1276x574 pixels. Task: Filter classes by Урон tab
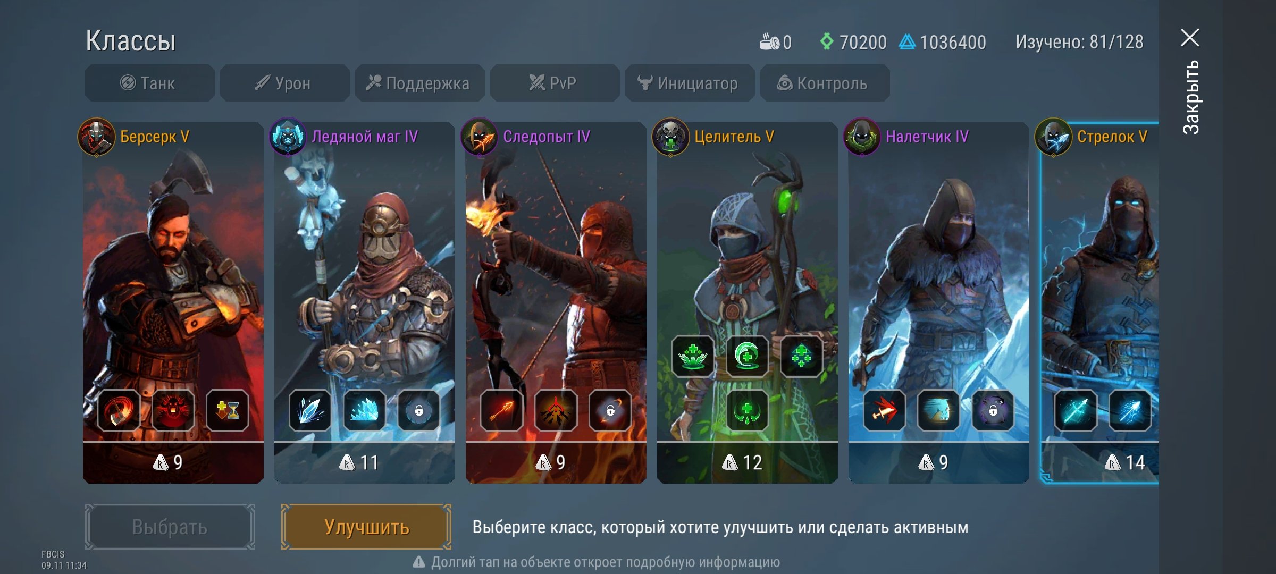coord(284,83)
